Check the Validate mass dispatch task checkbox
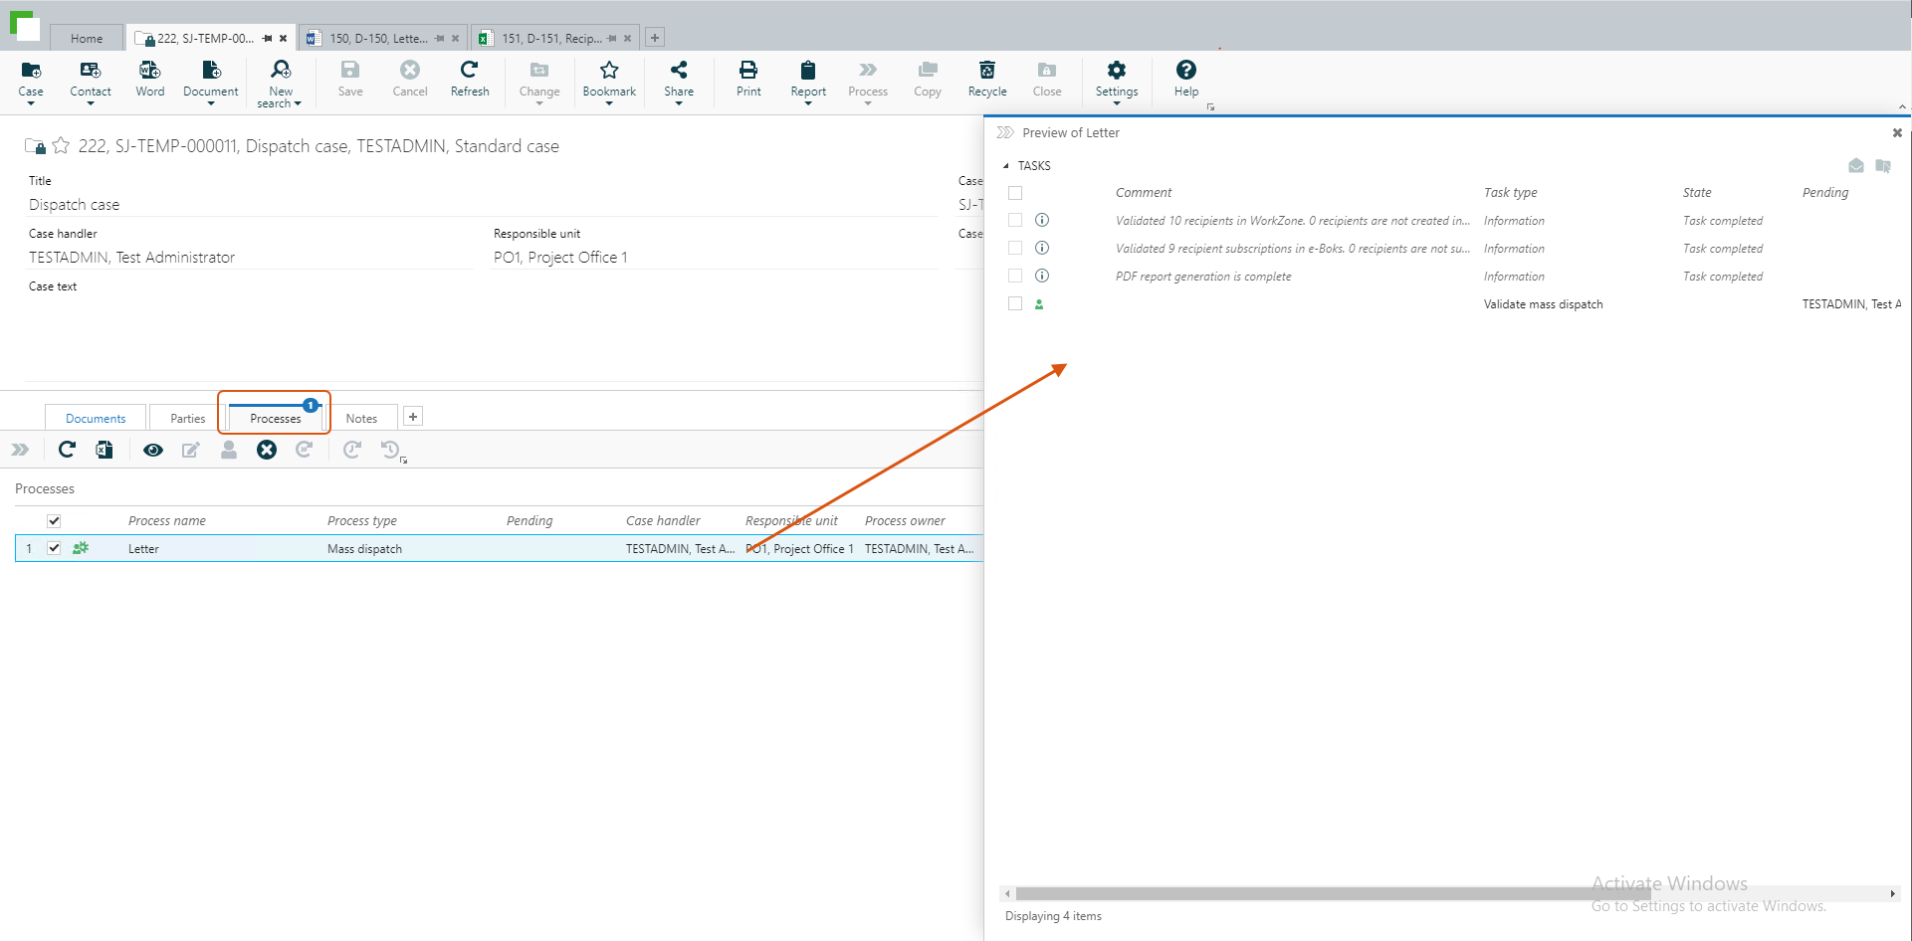This screenshot has height=941, width=1912. 1015,304
